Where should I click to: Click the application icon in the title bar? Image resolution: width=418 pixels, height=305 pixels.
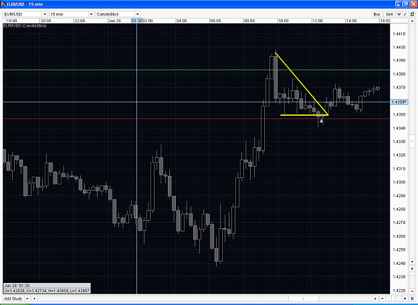[3, 4]
